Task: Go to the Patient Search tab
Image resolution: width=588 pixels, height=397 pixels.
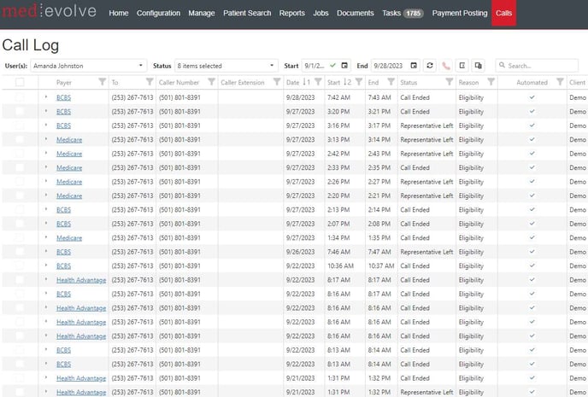Action: [247, 14]
